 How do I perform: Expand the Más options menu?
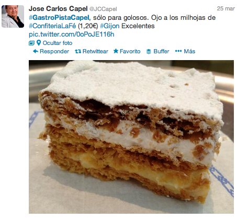189,51
